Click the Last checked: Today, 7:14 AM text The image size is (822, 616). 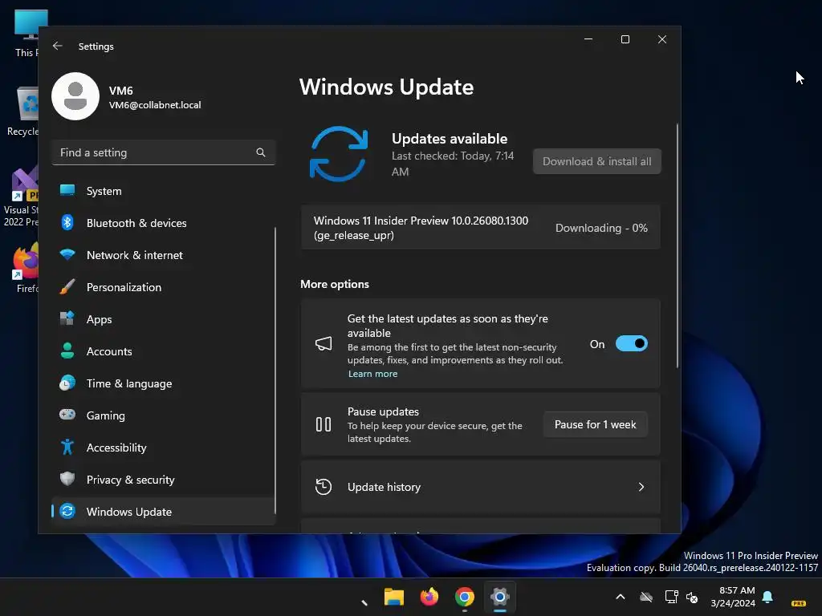coord(453,164)
